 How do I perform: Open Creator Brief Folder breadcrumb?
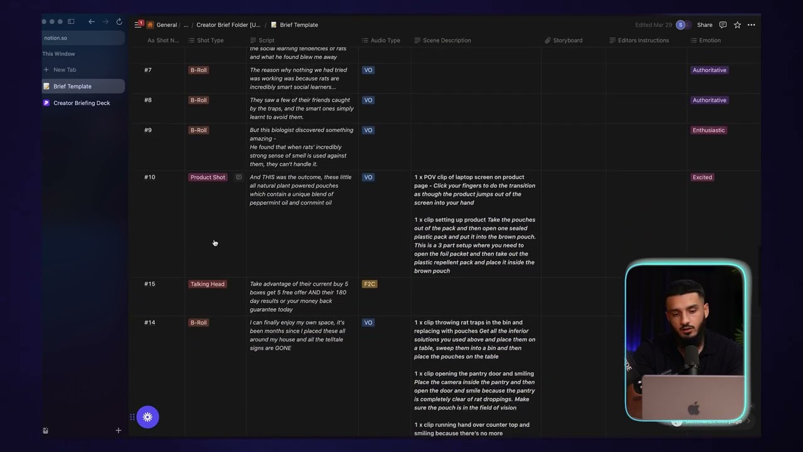point(228,25)
